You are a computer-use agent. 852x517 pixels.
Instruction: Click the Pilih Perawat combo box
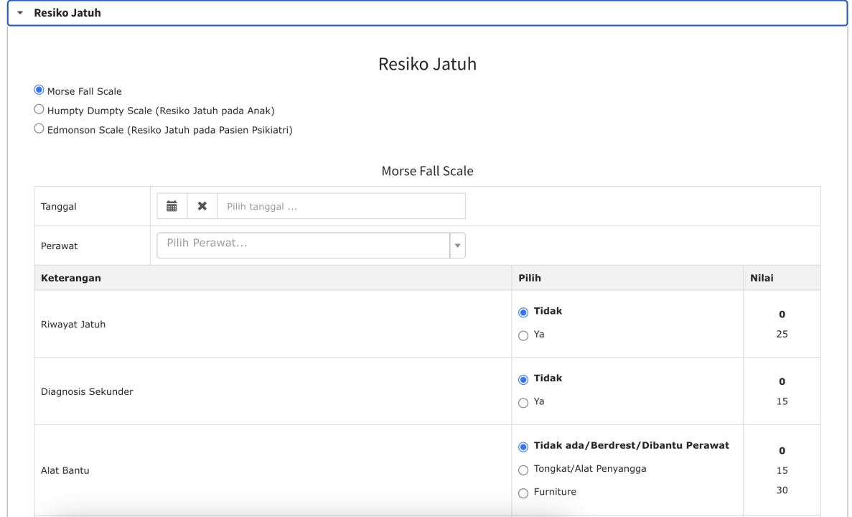point(311,245)
